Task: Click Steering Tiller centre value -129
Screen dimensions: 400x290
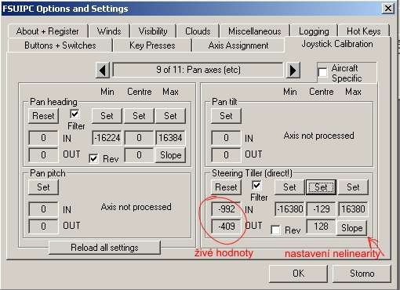Action: (x=322, y=209)
